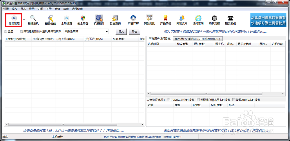
Task: Open the 安全防御 shield tool
Action: tap(83, 20)
